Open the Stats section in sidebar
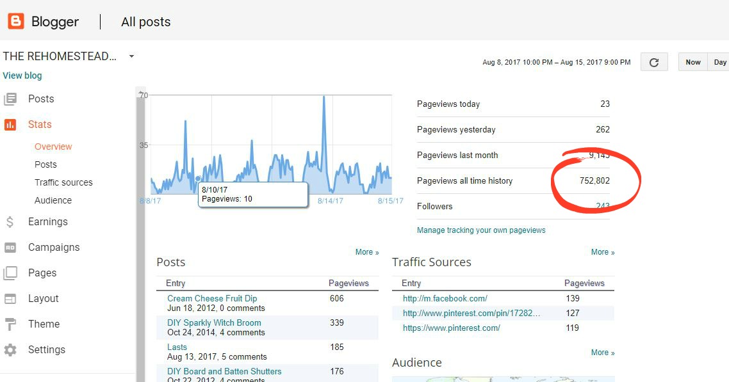 point(40,124)
